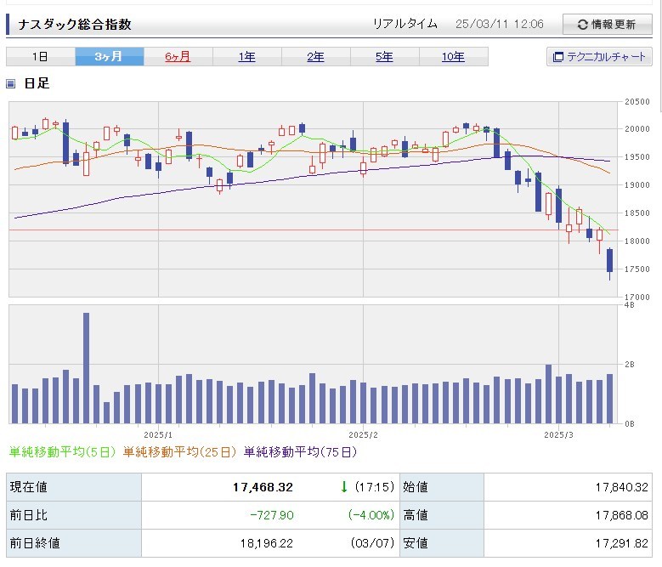
Task: Switch chart to the 5年 range
Action: [384, 57]
